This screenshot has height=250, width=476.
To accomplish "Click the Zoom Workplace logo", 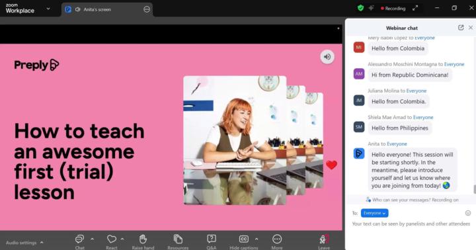I will (x=20, y=9).
